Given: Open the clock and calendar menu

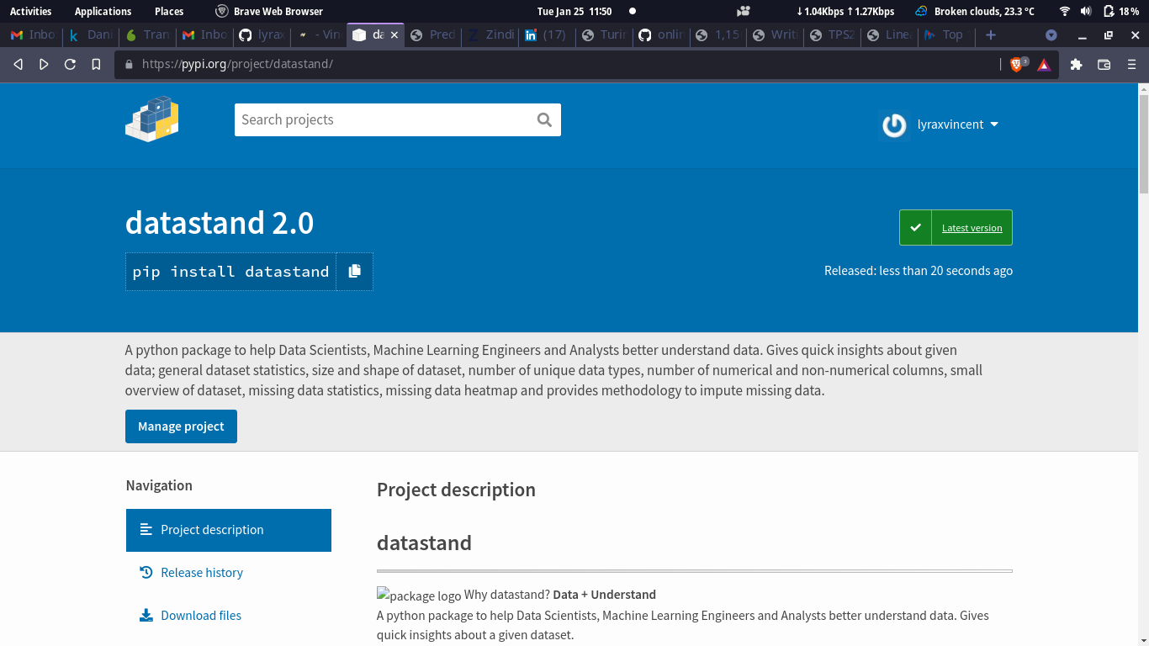Looking at the screenshot, I should (x=574, y=11).
